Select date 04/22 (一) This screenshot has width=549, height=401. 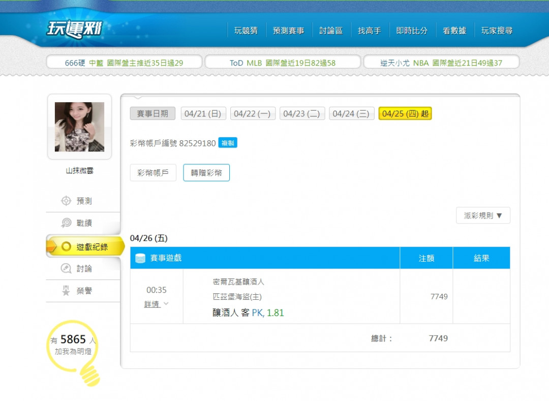pyautogui.click(x=253, y=114)
